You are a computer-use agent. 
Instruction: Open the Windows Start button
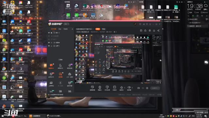tap(2, 116)
